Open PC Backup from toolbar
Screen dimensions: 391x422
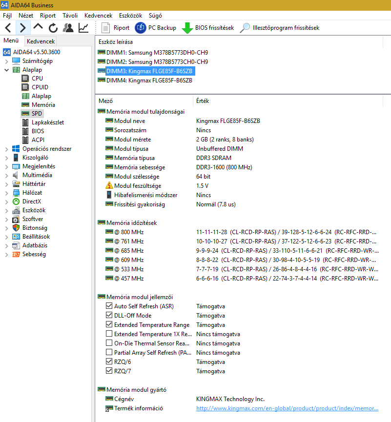tap(156, 28)
